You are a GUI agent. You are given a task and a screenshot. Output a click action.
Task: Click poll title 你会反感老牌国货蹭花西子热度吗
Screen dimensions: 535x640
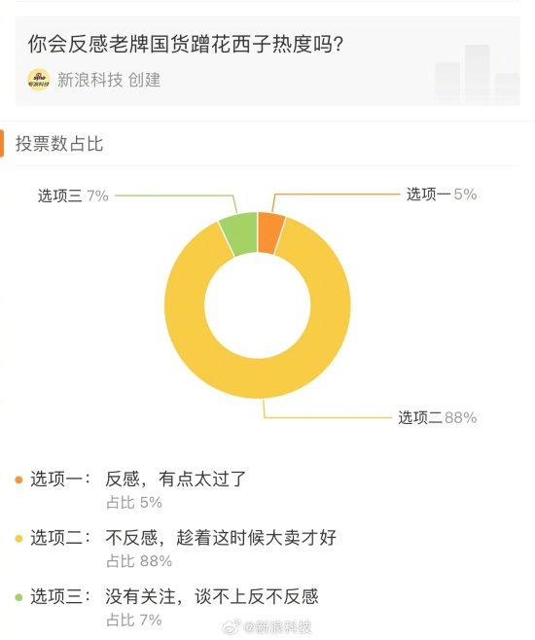(186, 44)
